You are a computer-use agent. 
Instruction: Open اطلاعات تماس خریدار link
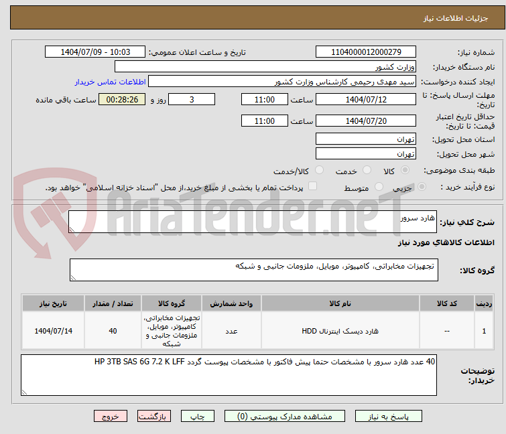(111, 82)
